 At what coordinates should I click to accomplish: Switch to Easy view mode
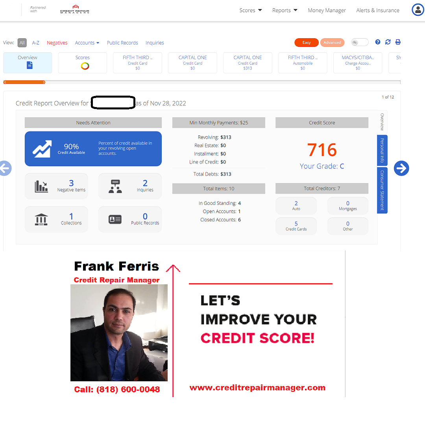306,42
